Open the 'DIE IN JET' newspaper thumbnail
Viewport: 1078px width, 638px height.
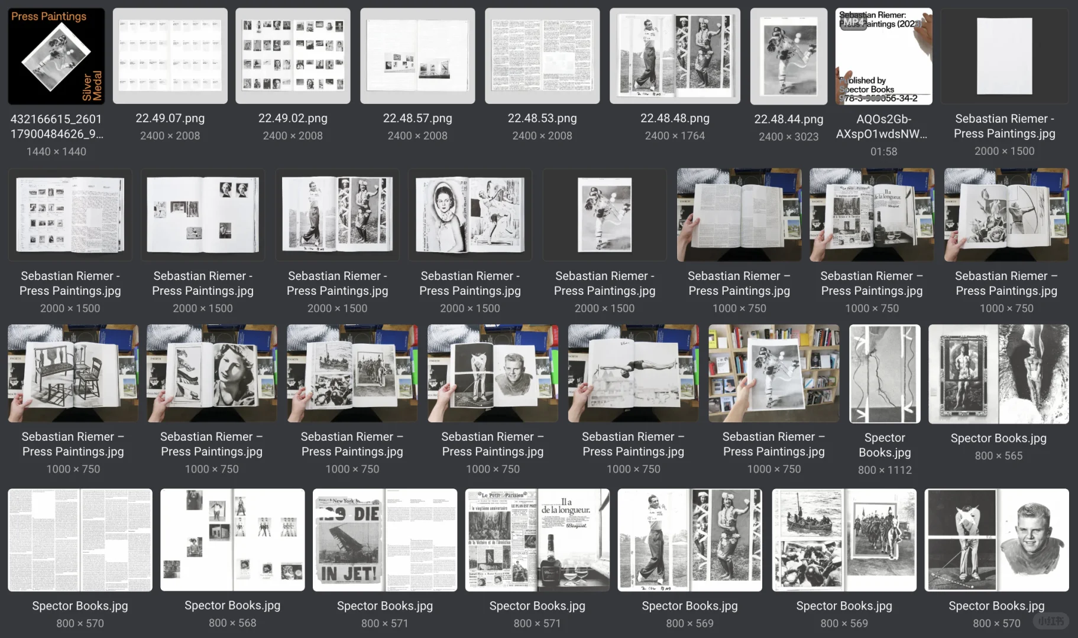(385, 540)
